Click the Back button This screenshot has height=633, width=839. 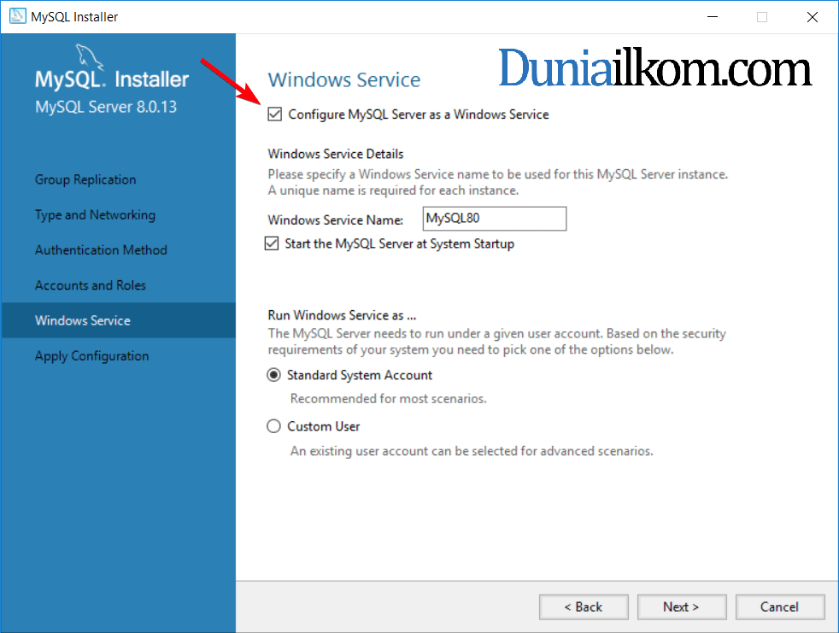(584, 607)
